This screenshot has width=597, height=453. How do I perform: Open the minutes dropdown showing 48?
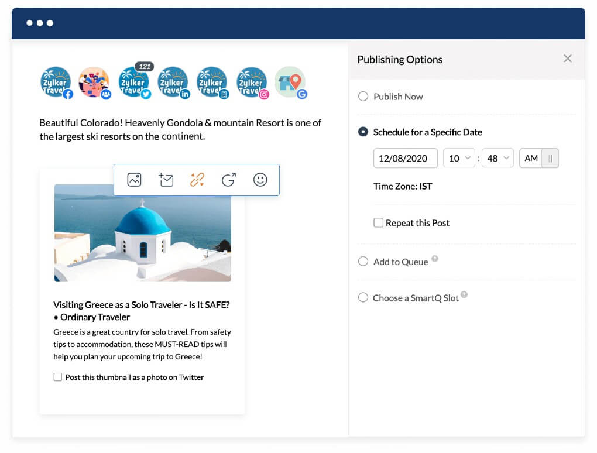[x=497, y=158]
